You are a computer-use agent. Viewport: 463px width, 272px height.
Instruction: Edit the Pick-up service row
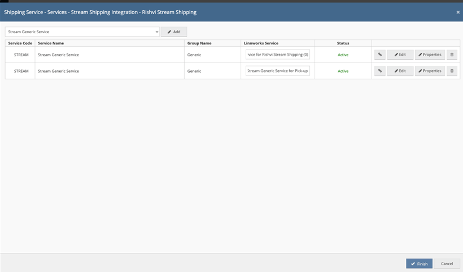click(400, 71)
